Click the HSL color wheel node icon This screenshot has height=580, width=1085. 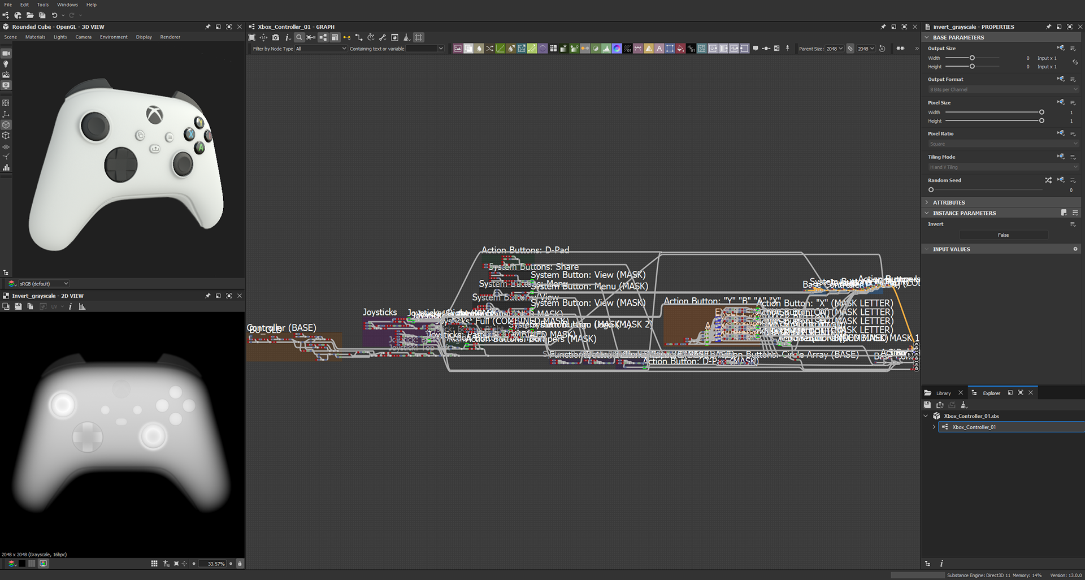(617, 49)
